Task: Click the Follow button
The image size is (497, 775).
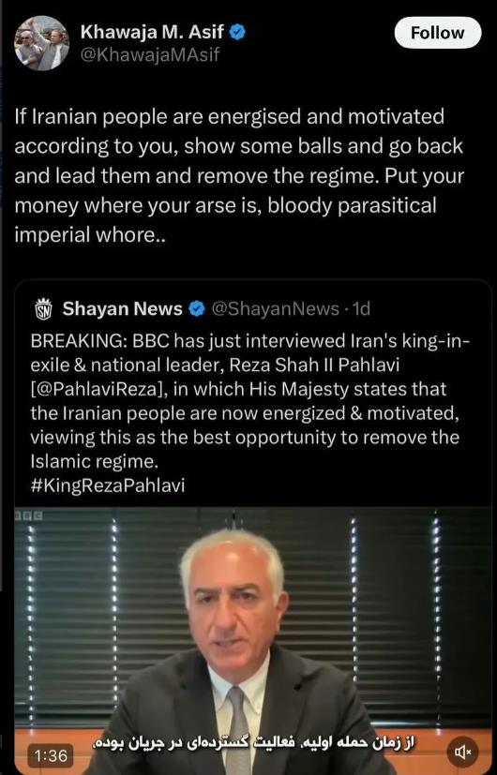Action: tap(438, 33)
